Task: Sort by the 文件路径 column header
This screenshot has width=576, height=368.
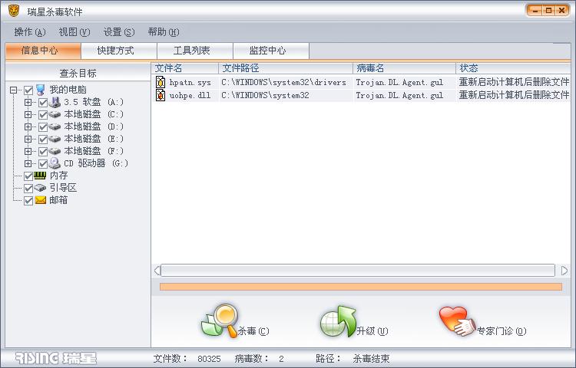Action: tap(286, 68)
